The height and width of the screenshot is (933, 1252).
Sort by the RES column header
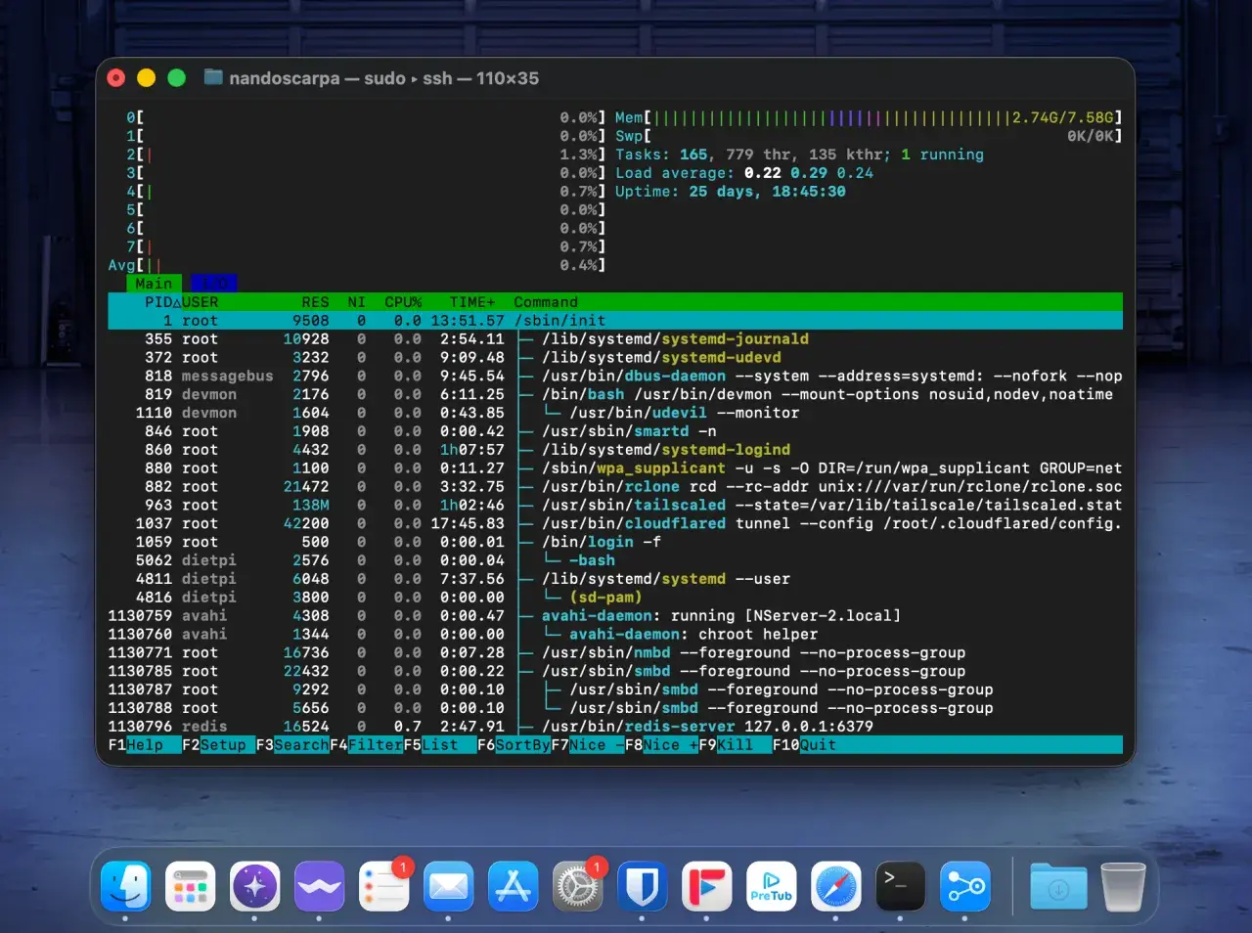[315, 302]
